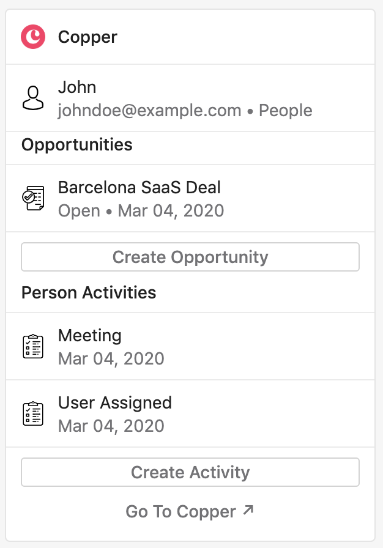Select the Create Activity button
This screenshot has width=383, height=548.
click(190, 472)
